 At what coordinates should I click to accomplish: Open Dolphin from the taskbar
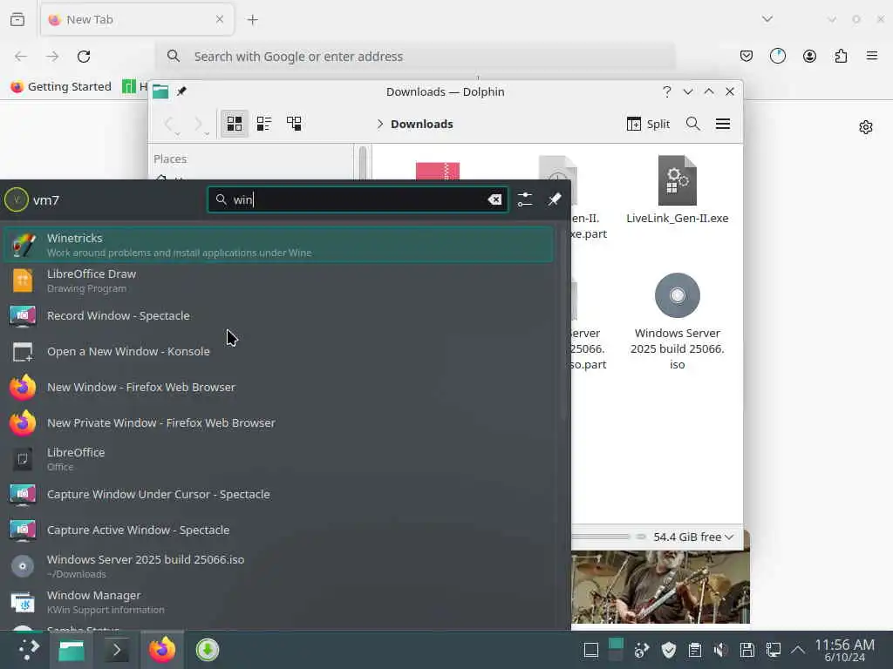(x=72, y=650)
